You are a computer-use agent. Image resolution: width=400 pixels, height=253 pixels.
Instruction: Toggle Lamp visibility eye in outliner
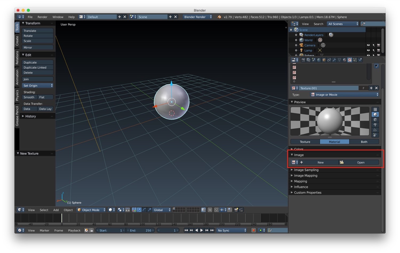tap(368, 50)
